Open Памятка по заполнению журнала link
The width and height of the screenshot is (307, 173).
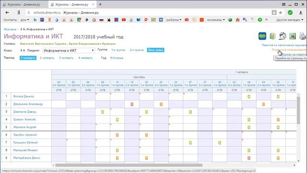click(x=284, y=45)
